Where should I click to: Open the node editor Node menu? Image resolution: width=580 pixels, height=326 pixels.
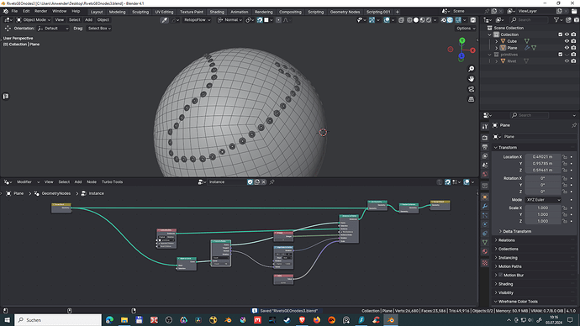pos(92,181)
